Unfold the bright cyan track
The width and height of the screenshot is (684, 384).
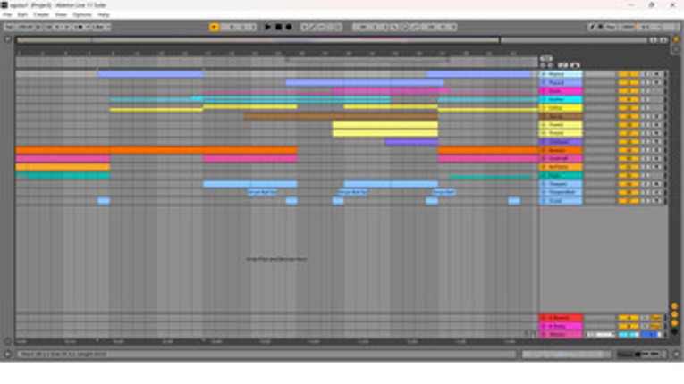click(x=544, y=99)
